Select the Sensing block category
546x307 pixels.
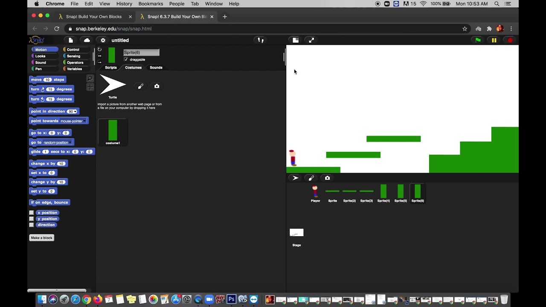point(77,56)
